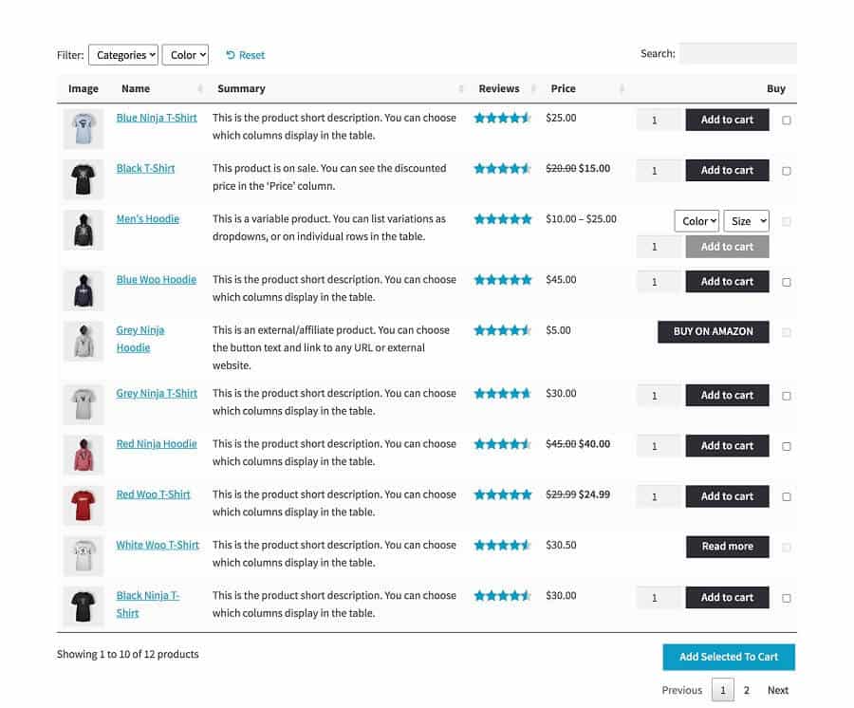Add Black T-Shirt to cart

pyautogui.click(x=727, y=171)
